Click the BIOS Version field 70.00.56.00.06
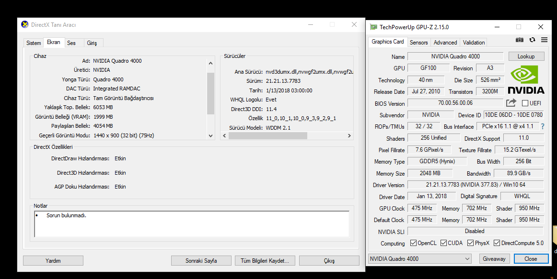 [x=455, y=103]
